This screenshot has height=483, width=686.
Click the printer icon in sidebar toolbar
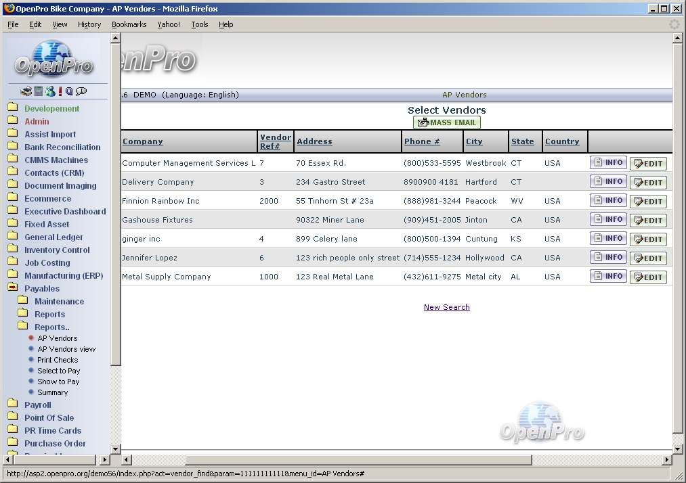[x=26, y=91]
